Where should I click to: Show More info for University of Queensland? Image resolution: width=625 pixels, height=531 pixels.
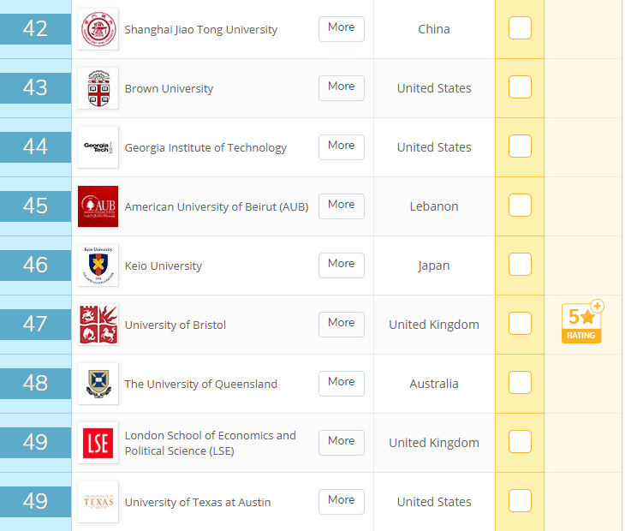click(341, 383)
